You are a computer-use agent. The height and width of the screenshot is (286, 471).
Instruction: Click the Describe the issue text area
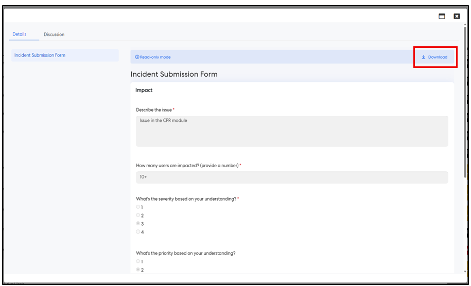click(x=292, y=131)
